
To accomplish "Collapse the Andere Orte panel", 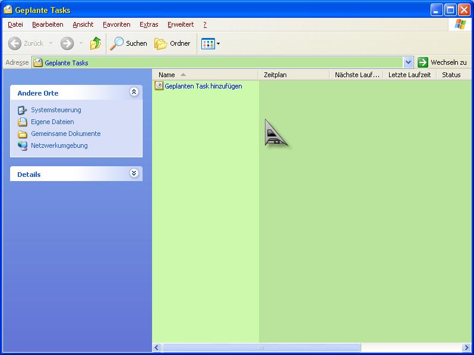I will click(x=134, y=92).
